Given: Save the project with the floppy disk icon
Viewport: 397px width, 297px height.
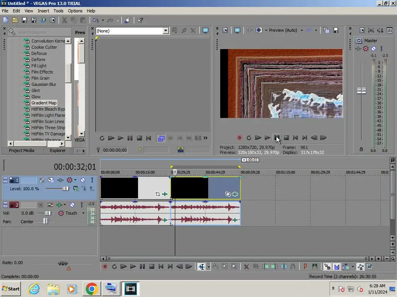Looking at the screenshot, I should (24, 20).
